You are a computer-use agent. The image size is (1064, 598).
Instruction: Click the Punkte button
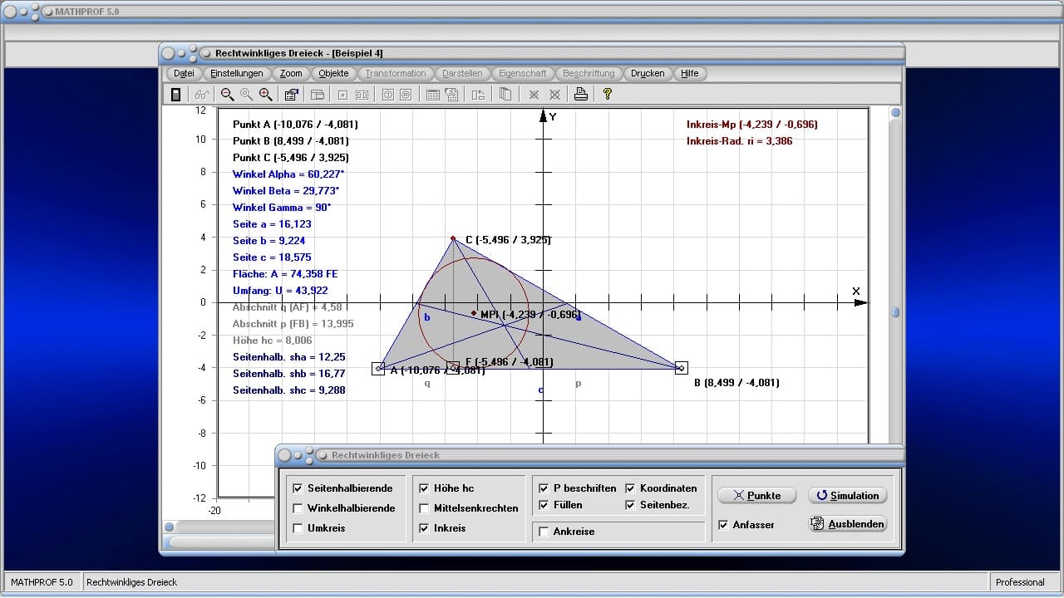756,495
